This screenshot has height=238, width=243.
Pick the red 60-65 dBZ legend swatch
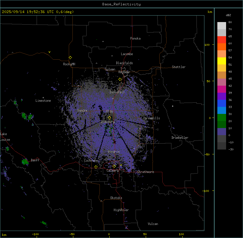[222, 40]
